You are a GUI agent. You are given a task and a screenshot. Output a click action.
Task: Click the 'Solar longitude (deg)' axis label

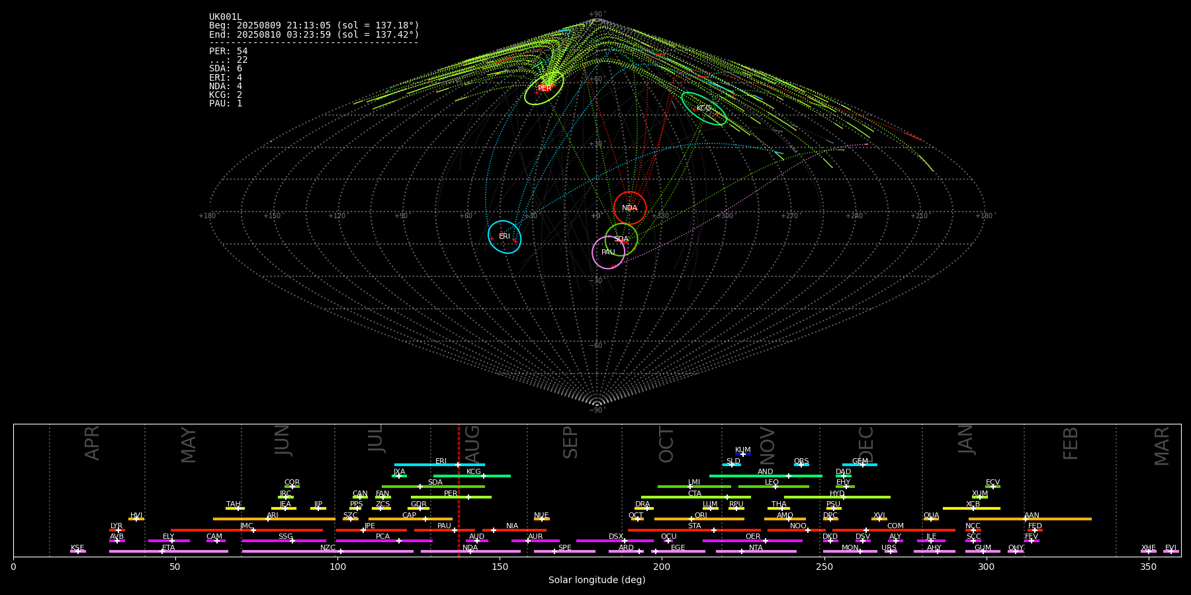point(597,580)
